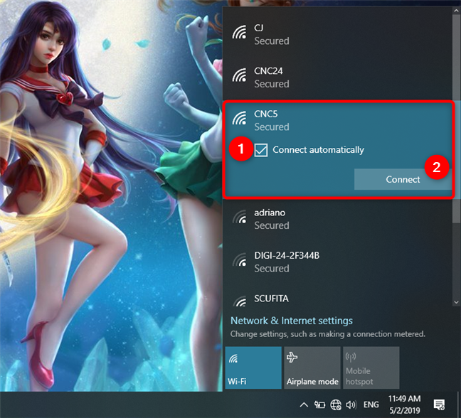The image size is (461, 418).
Task: Select the DIGI-24-2F344B network
Action: (337, 262)
